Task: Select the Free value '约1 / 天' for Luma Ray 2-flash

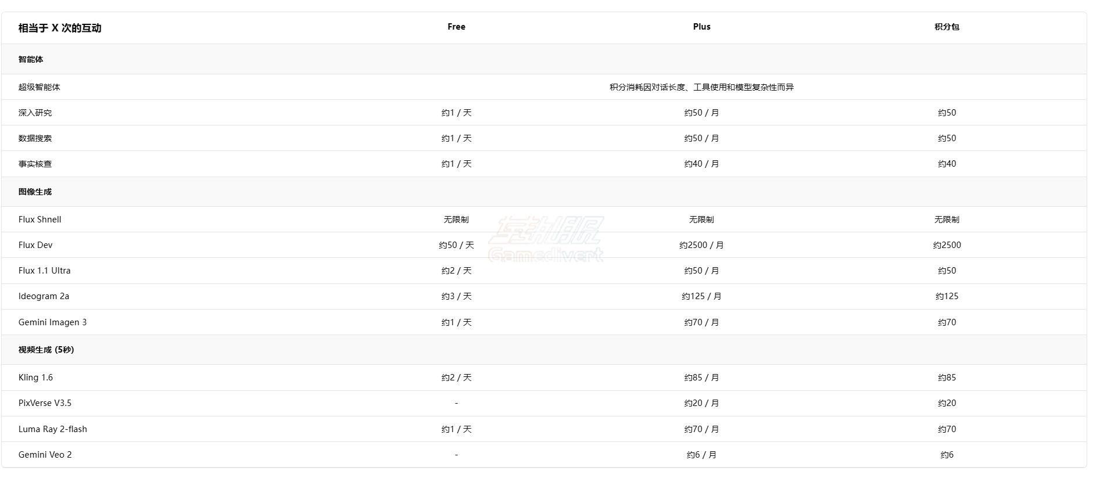Action: tap(456, 429)
